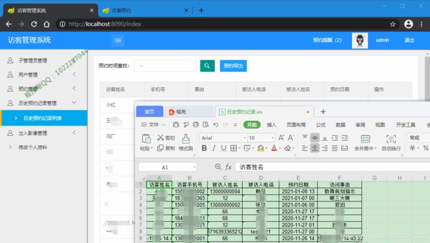Viewport: 430px width, 243px height.
Task: Click the Merge and Center icon
Action: click(x=365, y=143)
